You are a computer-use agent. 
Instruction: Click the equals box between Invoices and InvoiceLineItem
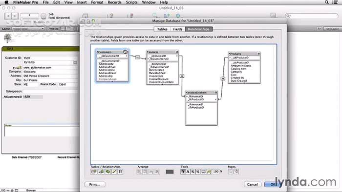click(182, 76)
